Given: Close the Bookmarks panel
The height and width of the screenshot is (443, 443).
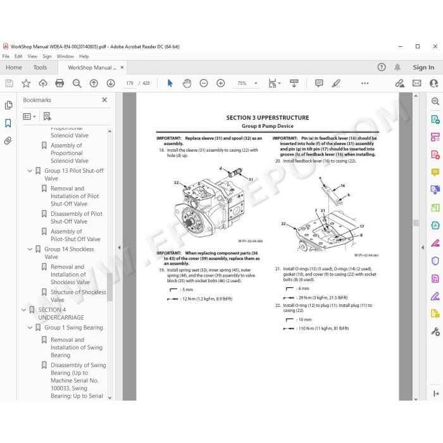Looking at the screenshot, I should pyautogui.click(x=104, y=100).
